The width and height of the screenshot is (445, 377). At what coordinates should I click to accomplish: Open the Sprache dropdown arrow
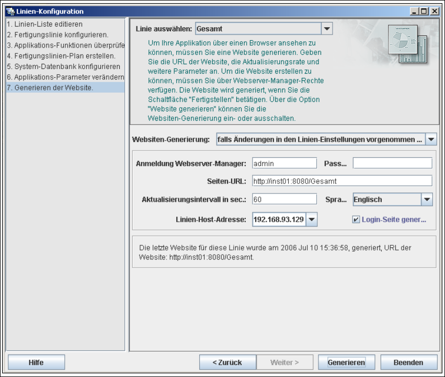pos(427,199)
